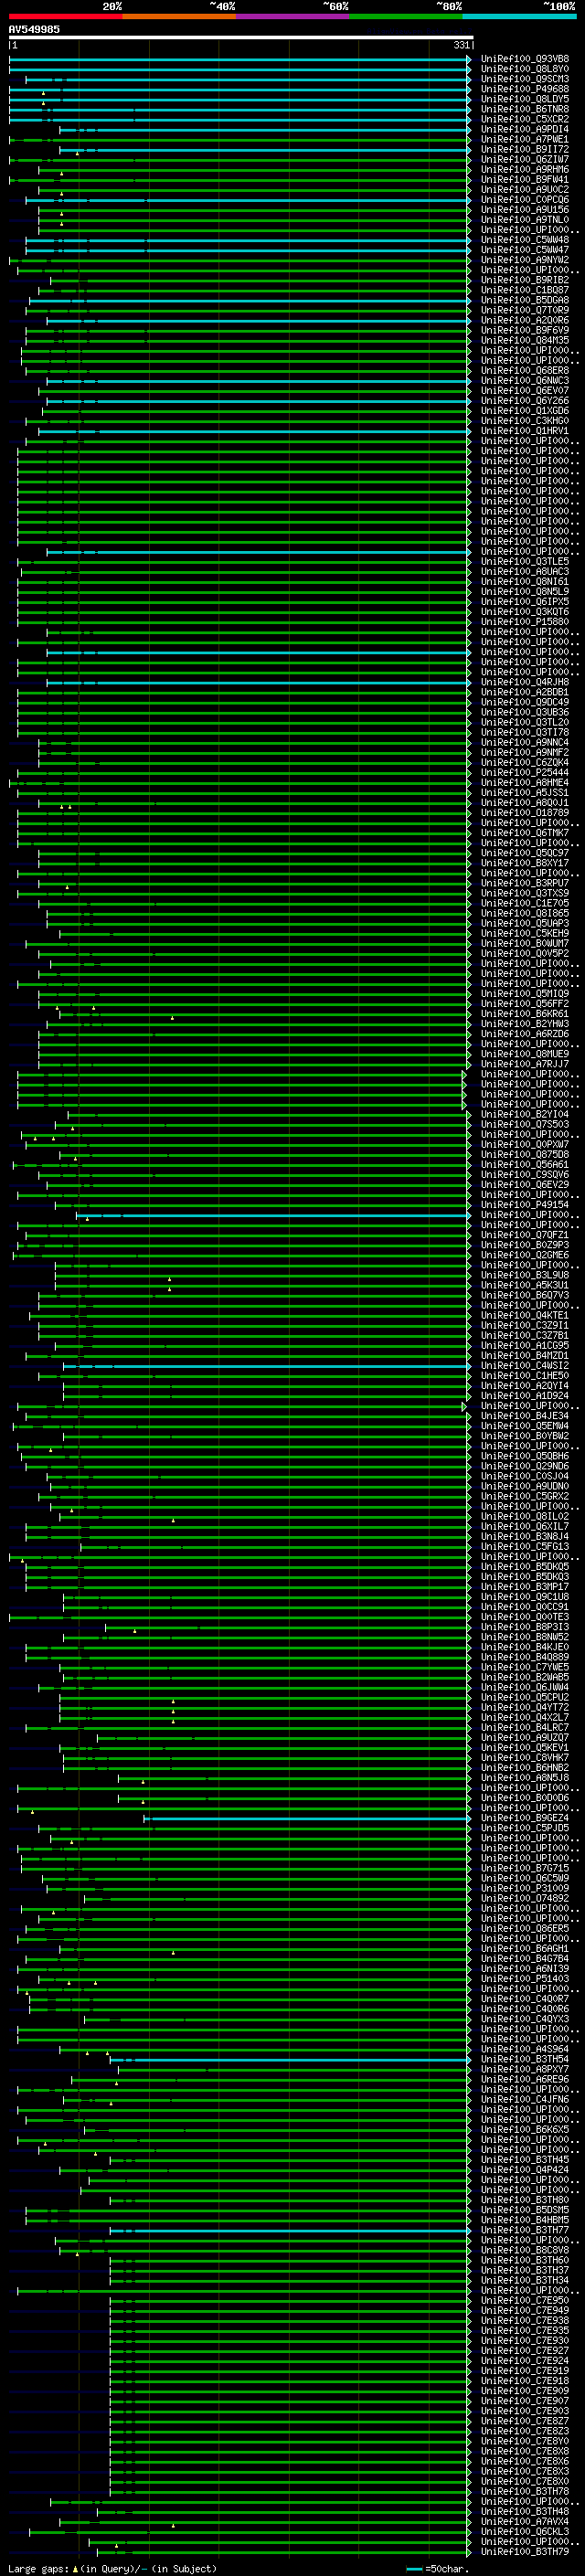Select the UniRef100_B9RIB2 label

(x=525, y=280)
